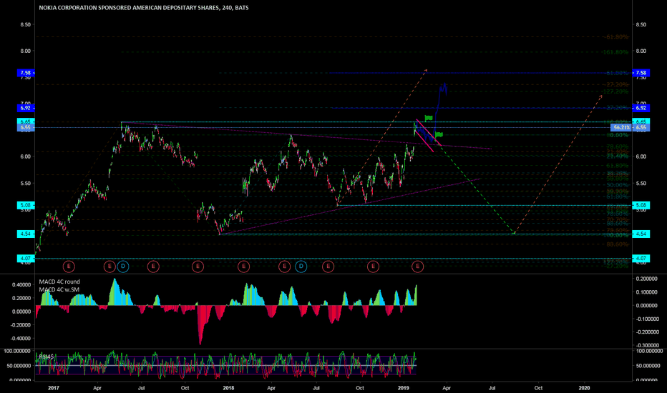
Task: Click the Oct label right before 2020
Action: [538, 388]
